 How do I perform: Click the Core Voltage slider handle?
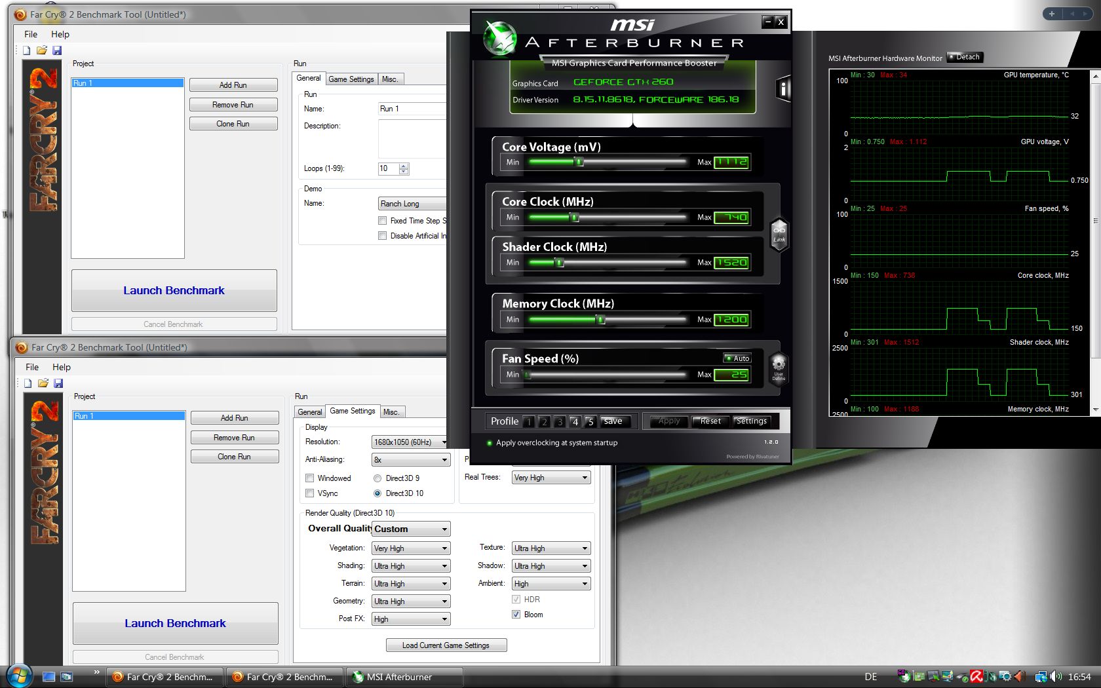point(579,162)
